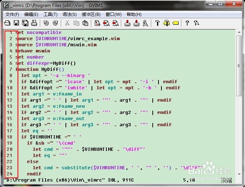Click the Save session icon
The image size is (245, 187).
coord(136,23)
